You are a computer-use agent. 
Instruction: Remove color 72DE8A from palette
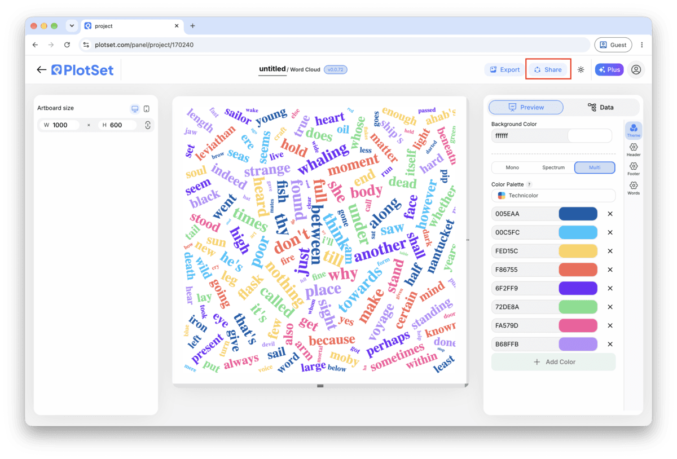point(610,307)
